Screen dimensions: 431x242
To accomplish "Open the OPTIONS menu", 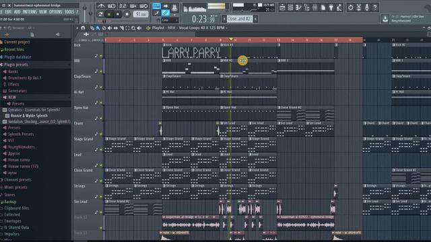I will [x=56, y=12].
